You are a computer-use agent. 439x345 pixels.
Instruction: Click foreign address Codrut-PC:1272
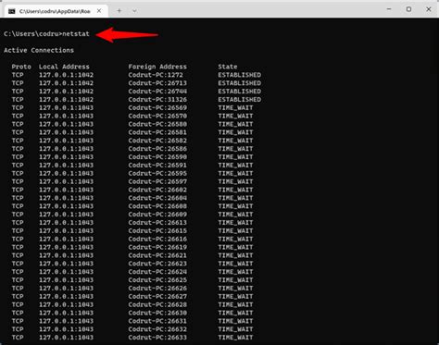pos(156,75)
